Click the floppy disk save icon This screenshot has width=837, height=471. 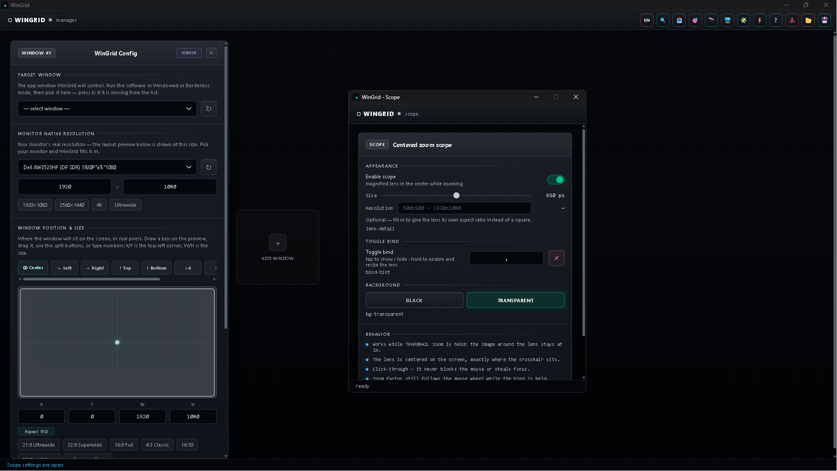pyautogui.click(x=824, y=20)
